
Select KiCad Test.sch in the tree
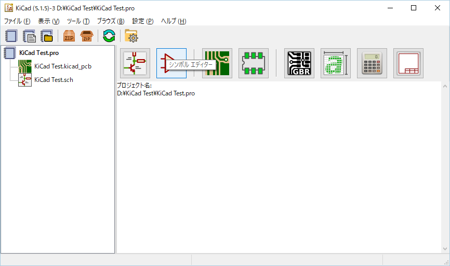(x=54, y=80)
